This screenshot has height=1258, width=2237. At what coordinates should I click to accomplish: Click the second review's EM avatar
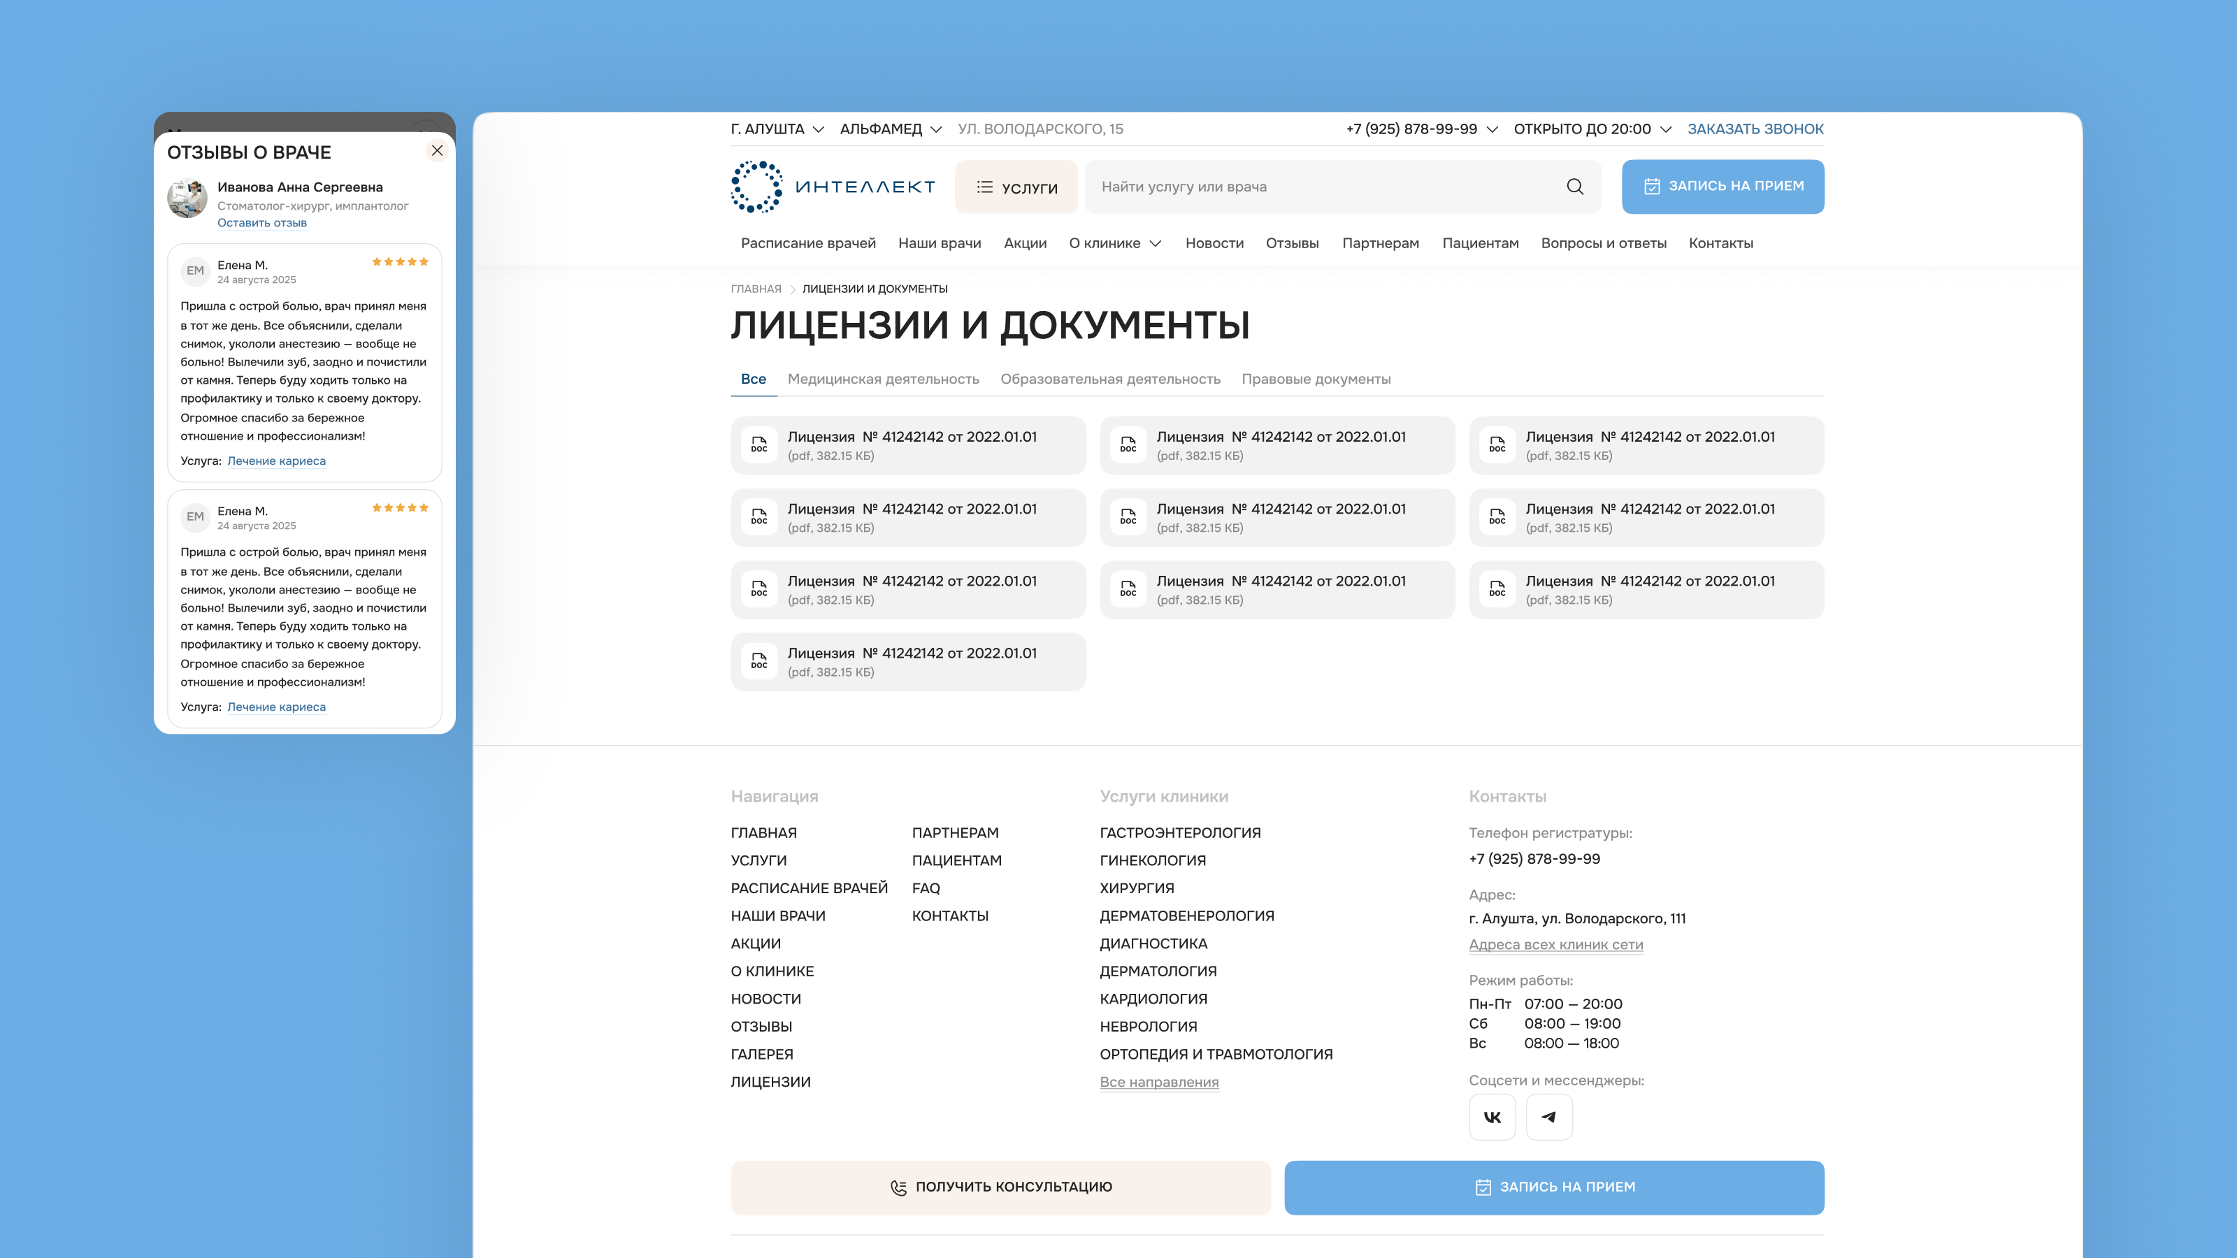(196, 516)
